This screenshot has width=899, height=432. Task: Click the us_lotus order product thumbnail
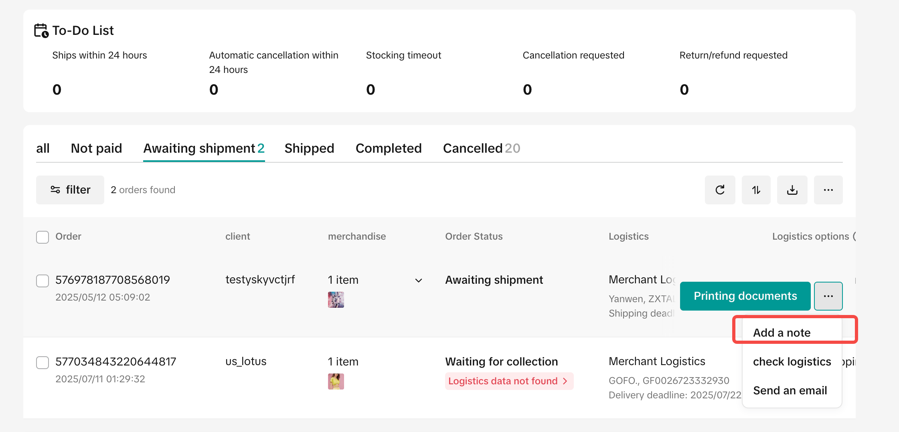(336, 382)
